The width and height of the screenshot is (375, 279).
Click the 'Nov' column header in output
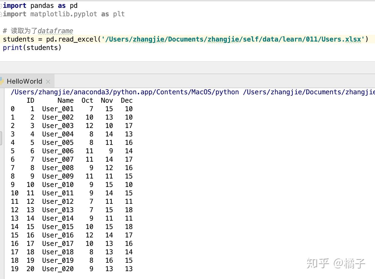pos(107,100)
